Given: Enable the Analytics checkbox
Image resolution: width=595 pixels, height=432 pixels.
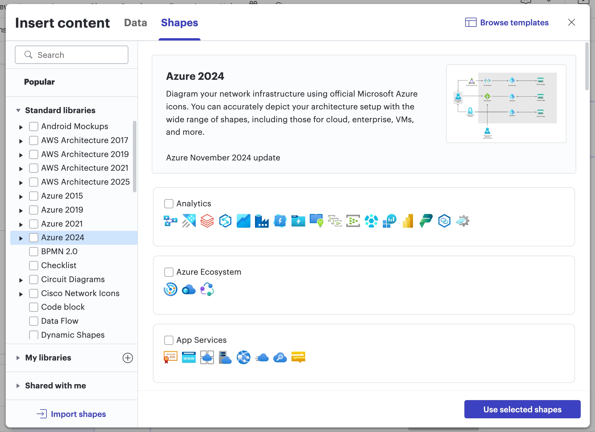Looking at the screenshot, I should point(169,204).
